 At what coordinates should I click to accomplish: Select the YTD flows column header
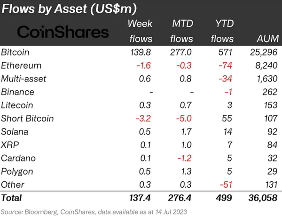[x=222, y=31]
